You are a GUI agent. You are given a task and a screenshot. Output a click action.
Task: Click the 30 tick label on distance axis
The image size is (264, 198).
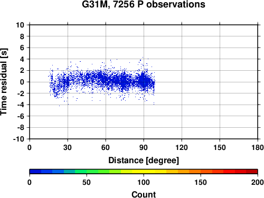(x=68, y=147)
